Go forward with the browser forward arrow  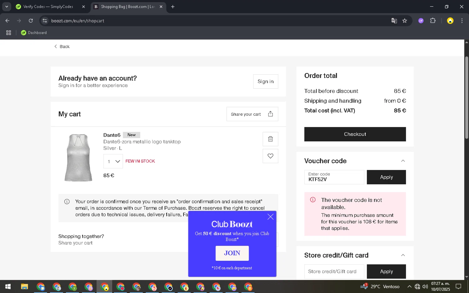point(19,21)
